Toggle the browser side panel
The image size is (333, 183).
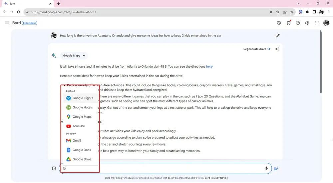[x=314, y=12]
